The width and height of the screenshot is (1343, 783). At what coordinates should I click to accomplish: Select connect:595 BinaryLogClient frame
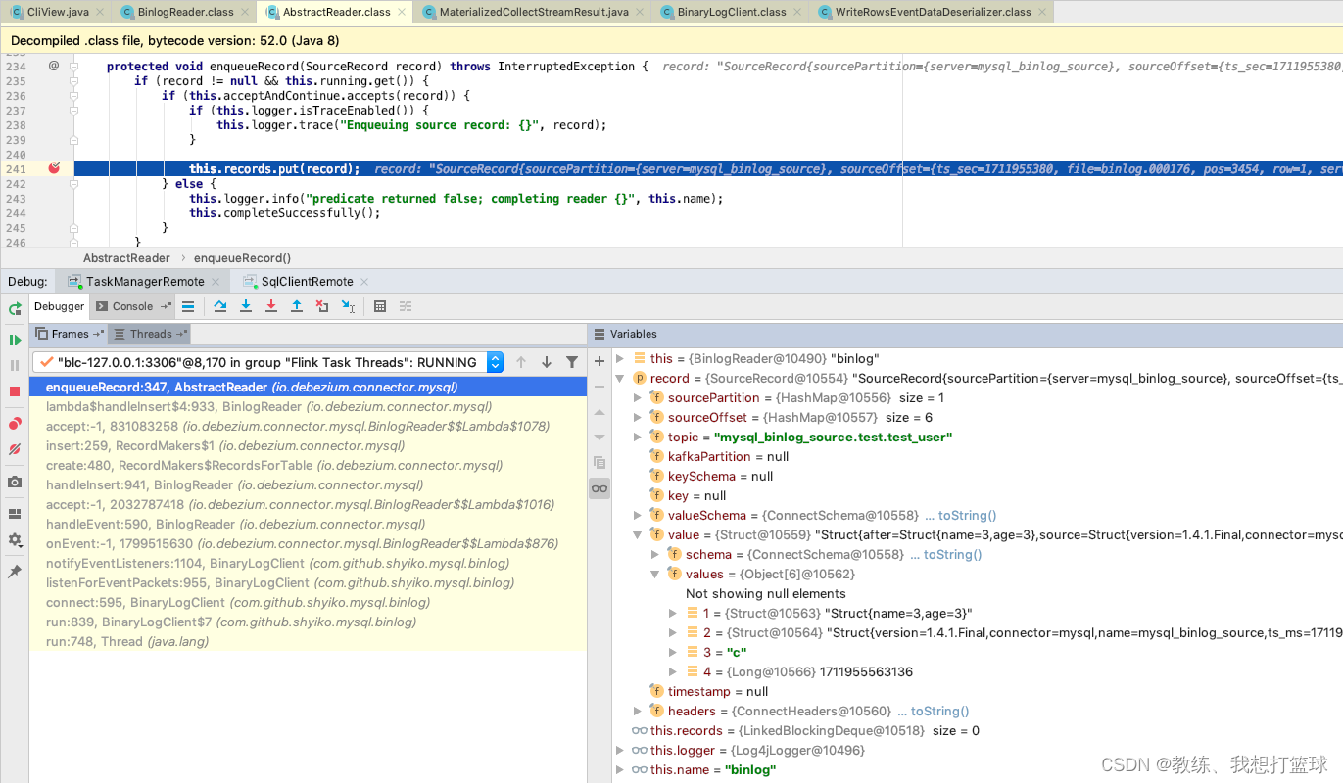[x=308, y=603]
